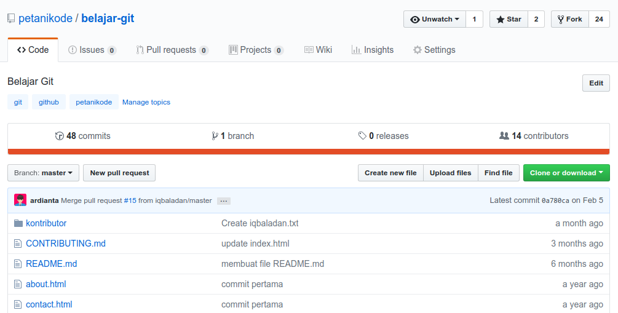
Task: Click 'commit pertama' in the about.html row
Action: [x=252, y=284]
